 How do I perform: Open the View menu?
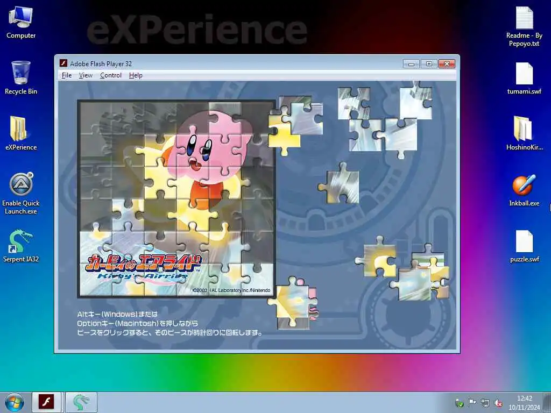pyautogui.click(x=86, y=75)
